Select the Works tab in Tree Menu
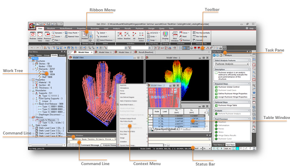This screenshot has width=290, height=168. 53,55
